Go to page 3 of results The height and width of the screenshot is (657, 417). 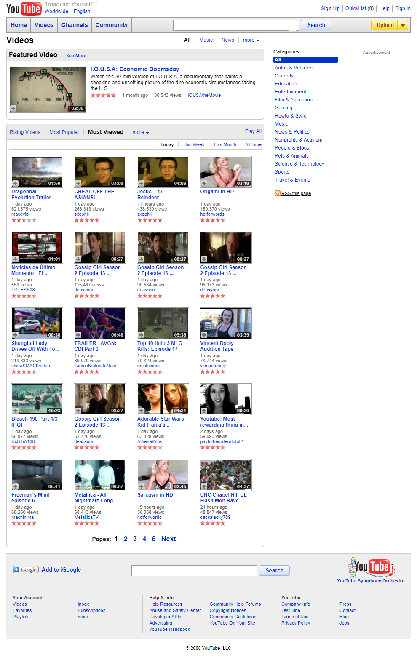(x=135, y=539)
